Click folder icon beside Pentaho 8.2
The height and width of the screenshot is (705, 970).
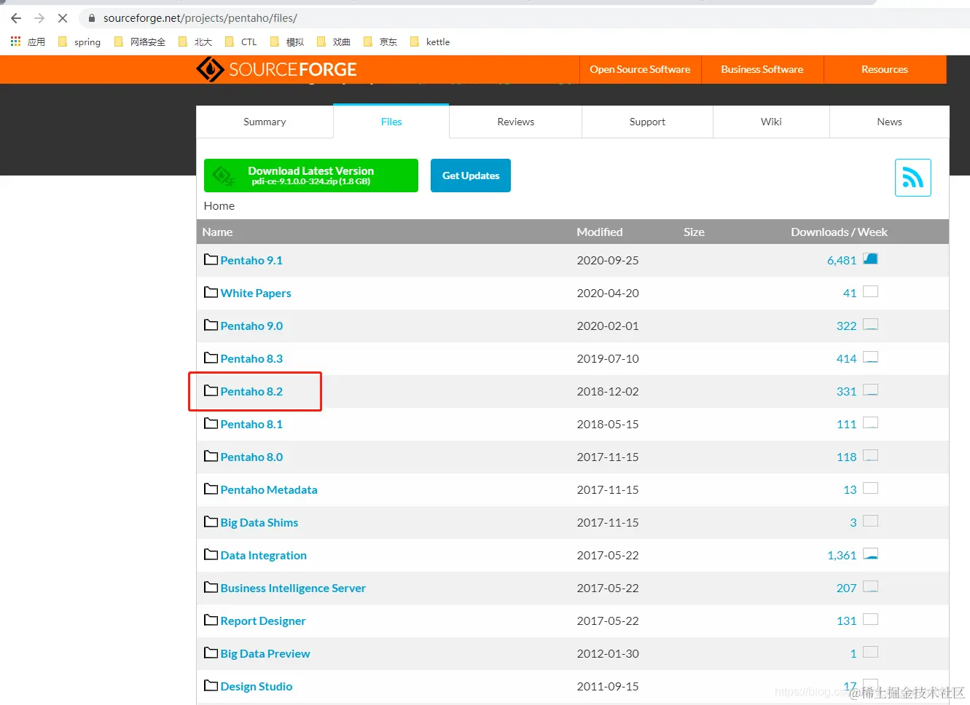(x=211, y=390)
